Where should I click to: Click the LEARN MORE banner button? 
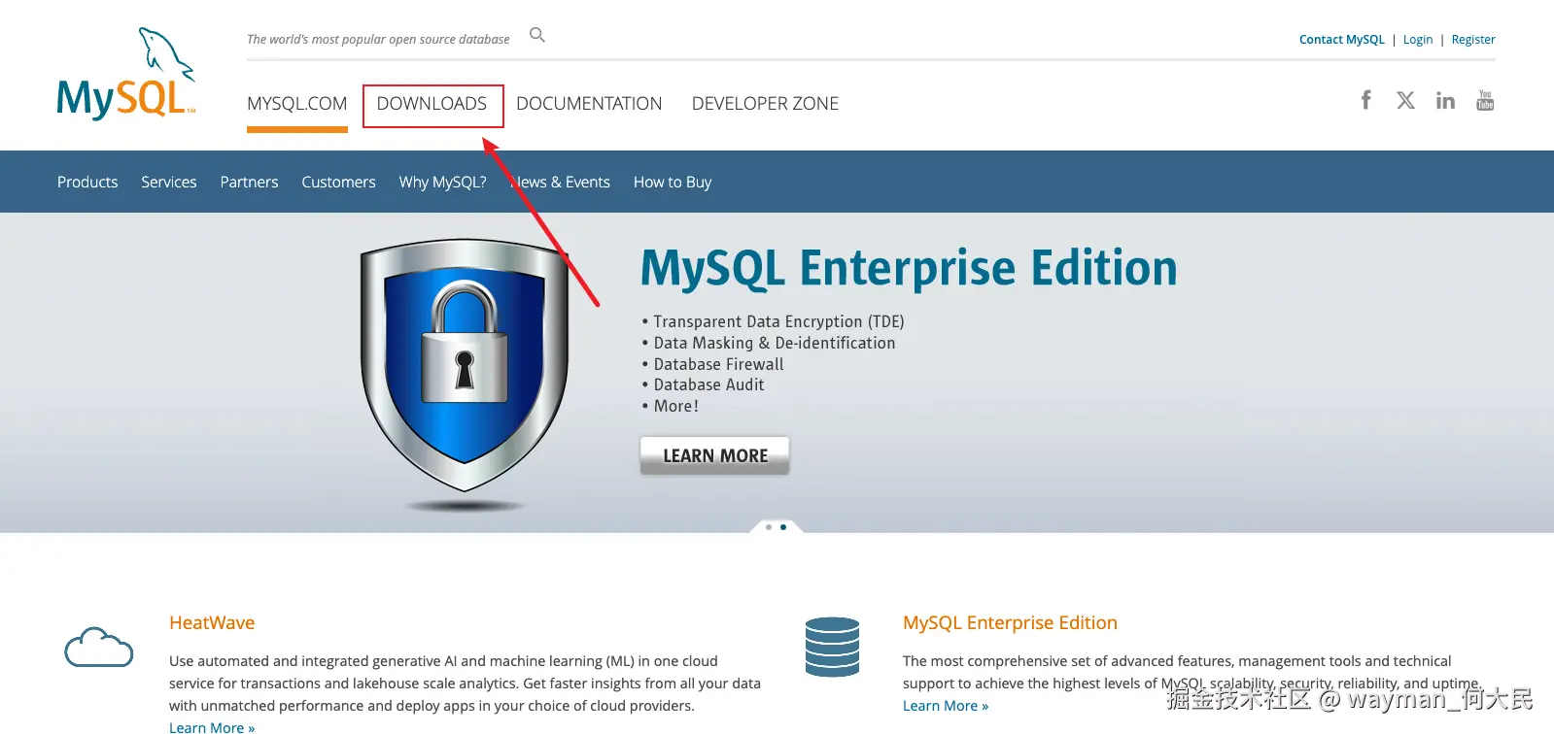[715, 455]
